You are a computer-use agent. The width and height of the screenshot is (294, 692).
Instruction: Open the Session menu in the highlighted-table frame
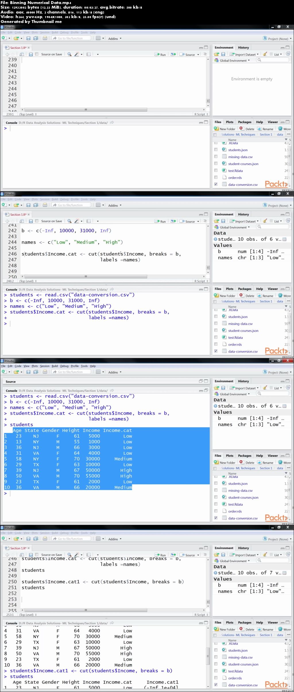point(45,366)
